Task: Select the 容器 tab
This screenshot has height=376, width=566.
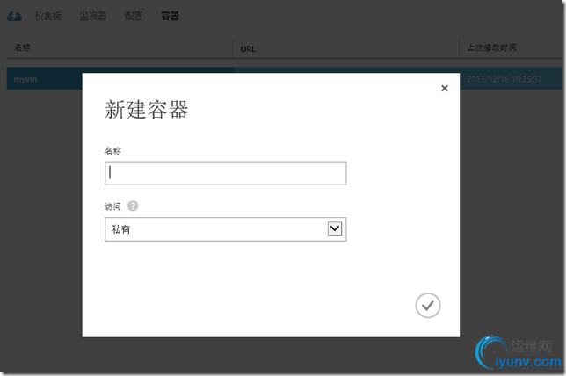Action: click(x=170, y=16)
